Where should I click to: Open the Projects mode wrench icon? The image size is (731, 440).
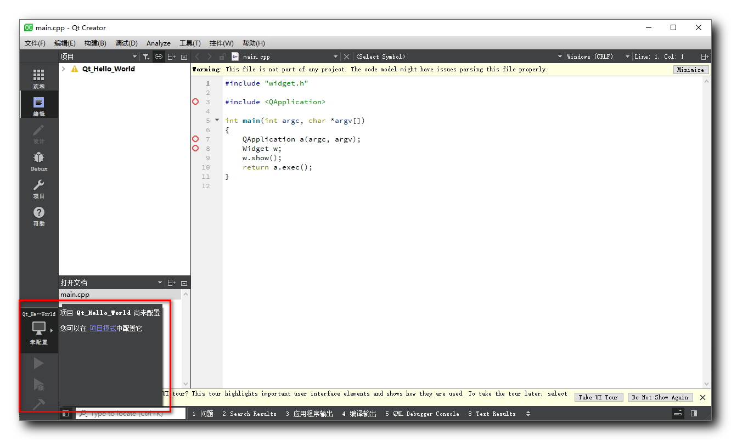click(x=38, y=185)
